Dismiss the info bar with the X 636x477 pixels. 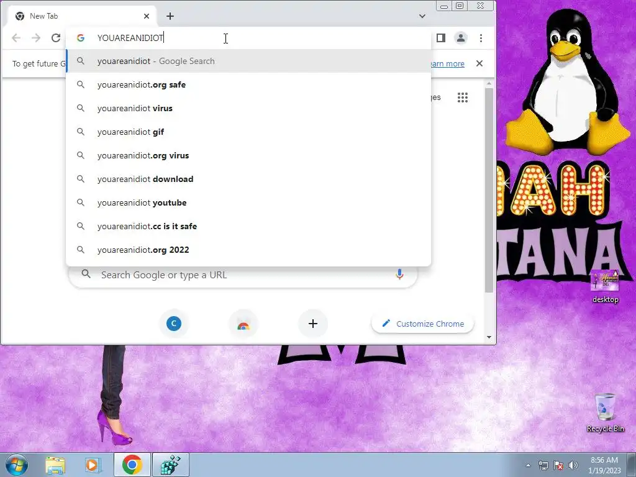[479, 64]
